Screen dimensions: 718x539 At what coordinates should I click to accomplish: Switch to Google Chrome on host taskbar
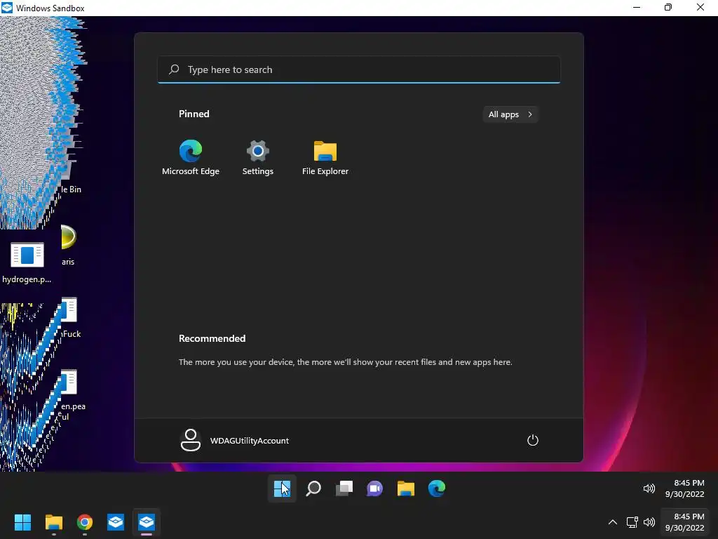click(85, 522)
